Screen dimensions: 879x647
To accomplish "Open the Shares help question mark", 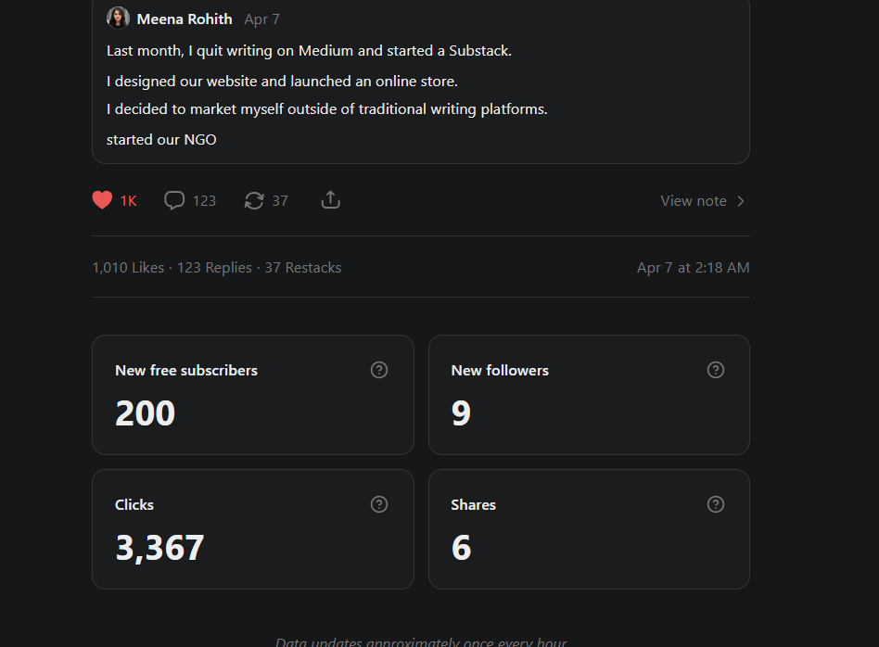I will (716, 504).
